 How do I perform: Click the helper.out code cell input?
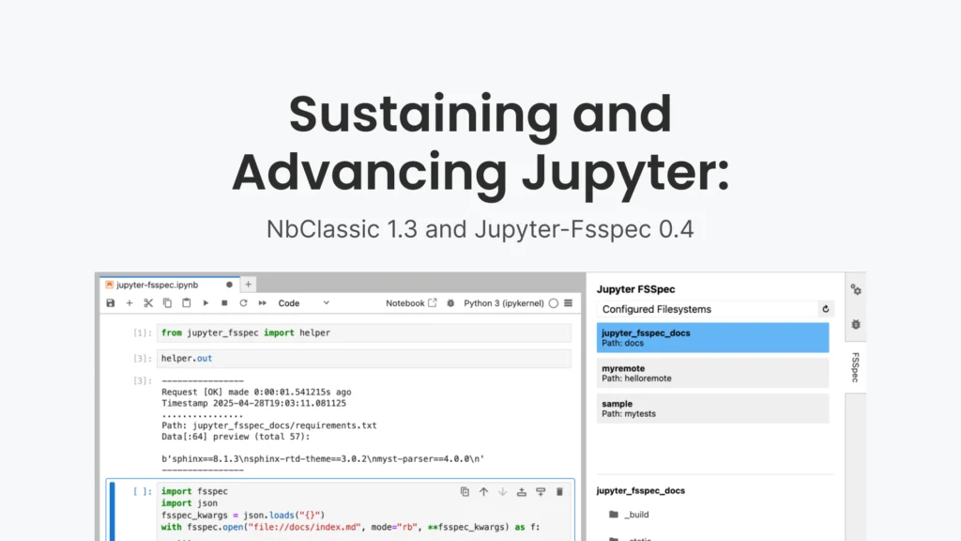pyautogui.click(x=364, y=358)
